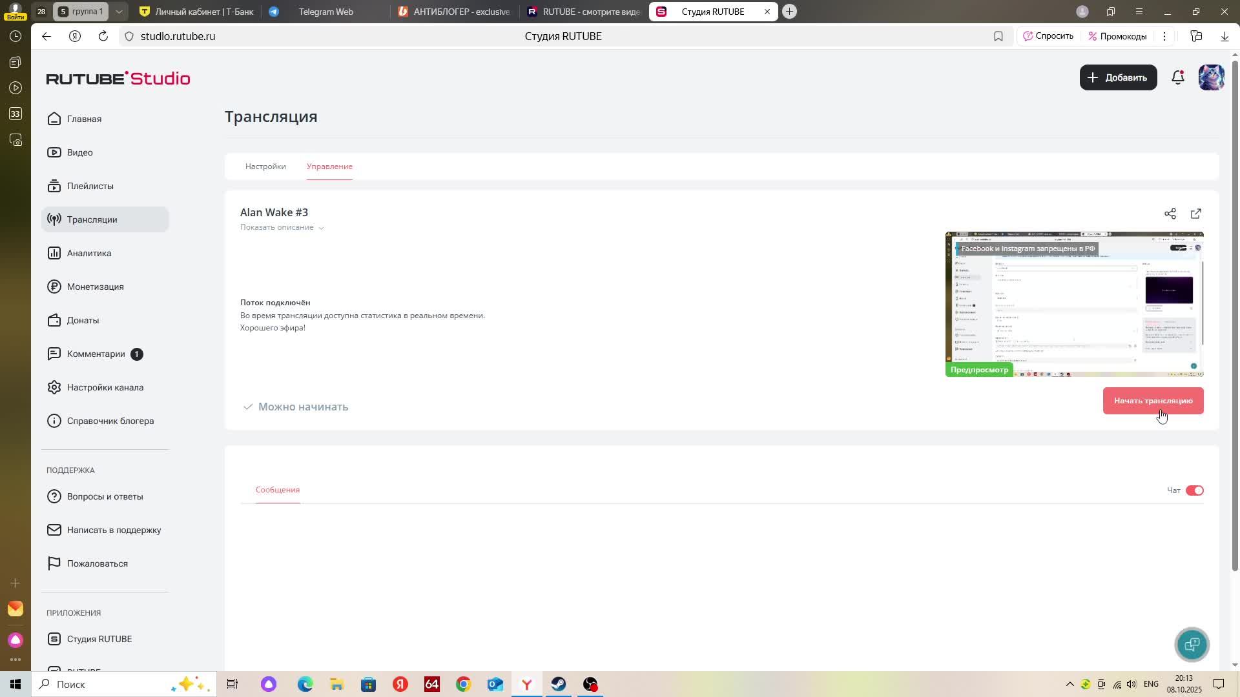Open the notifications bell
The width and height of the screenshot is (1240, 697).
1177,77
